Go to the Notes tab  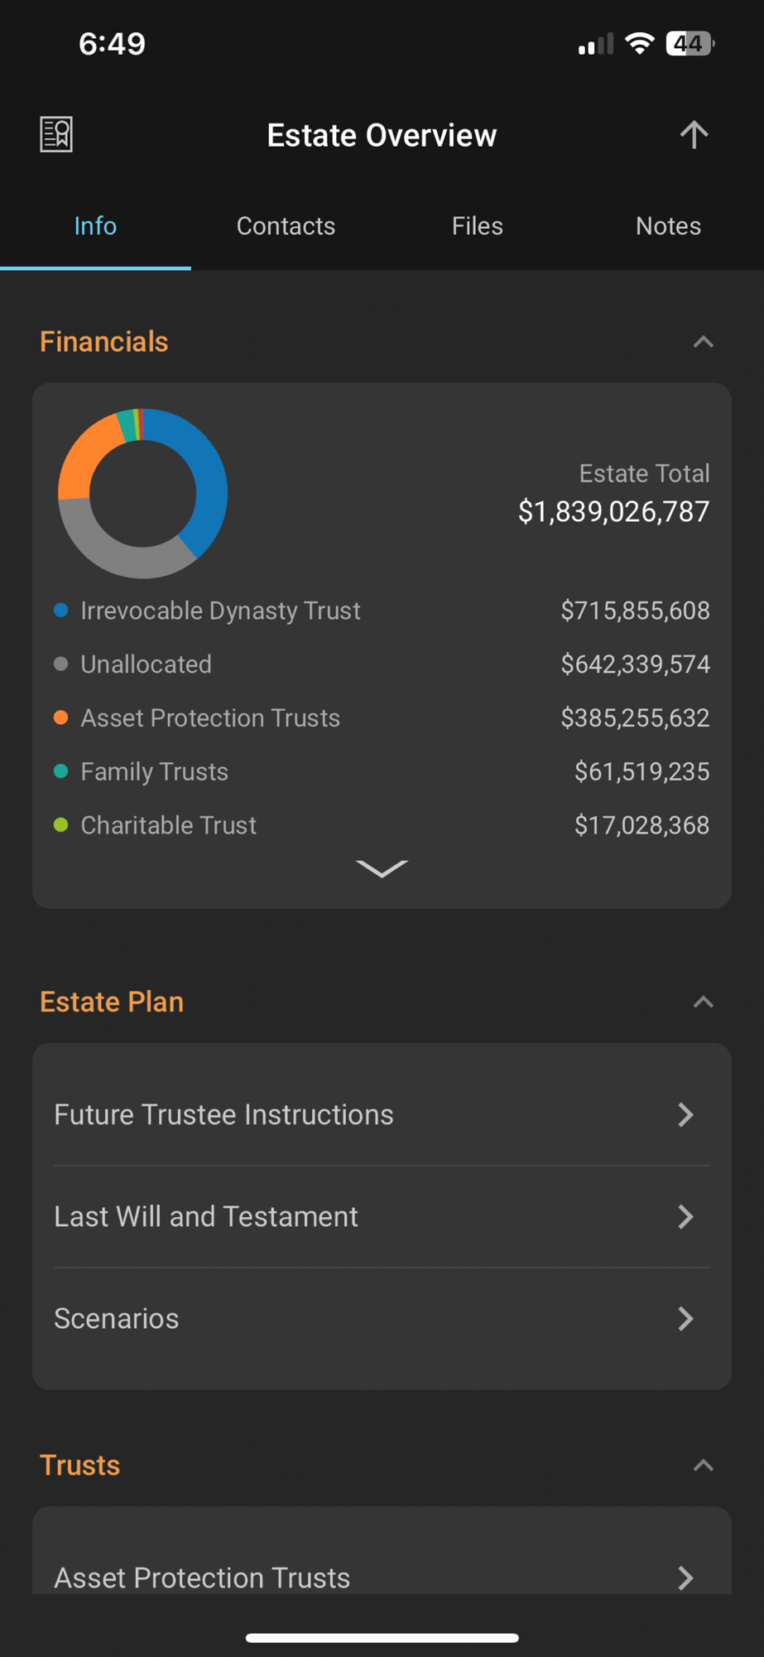(x=668, y=226)
